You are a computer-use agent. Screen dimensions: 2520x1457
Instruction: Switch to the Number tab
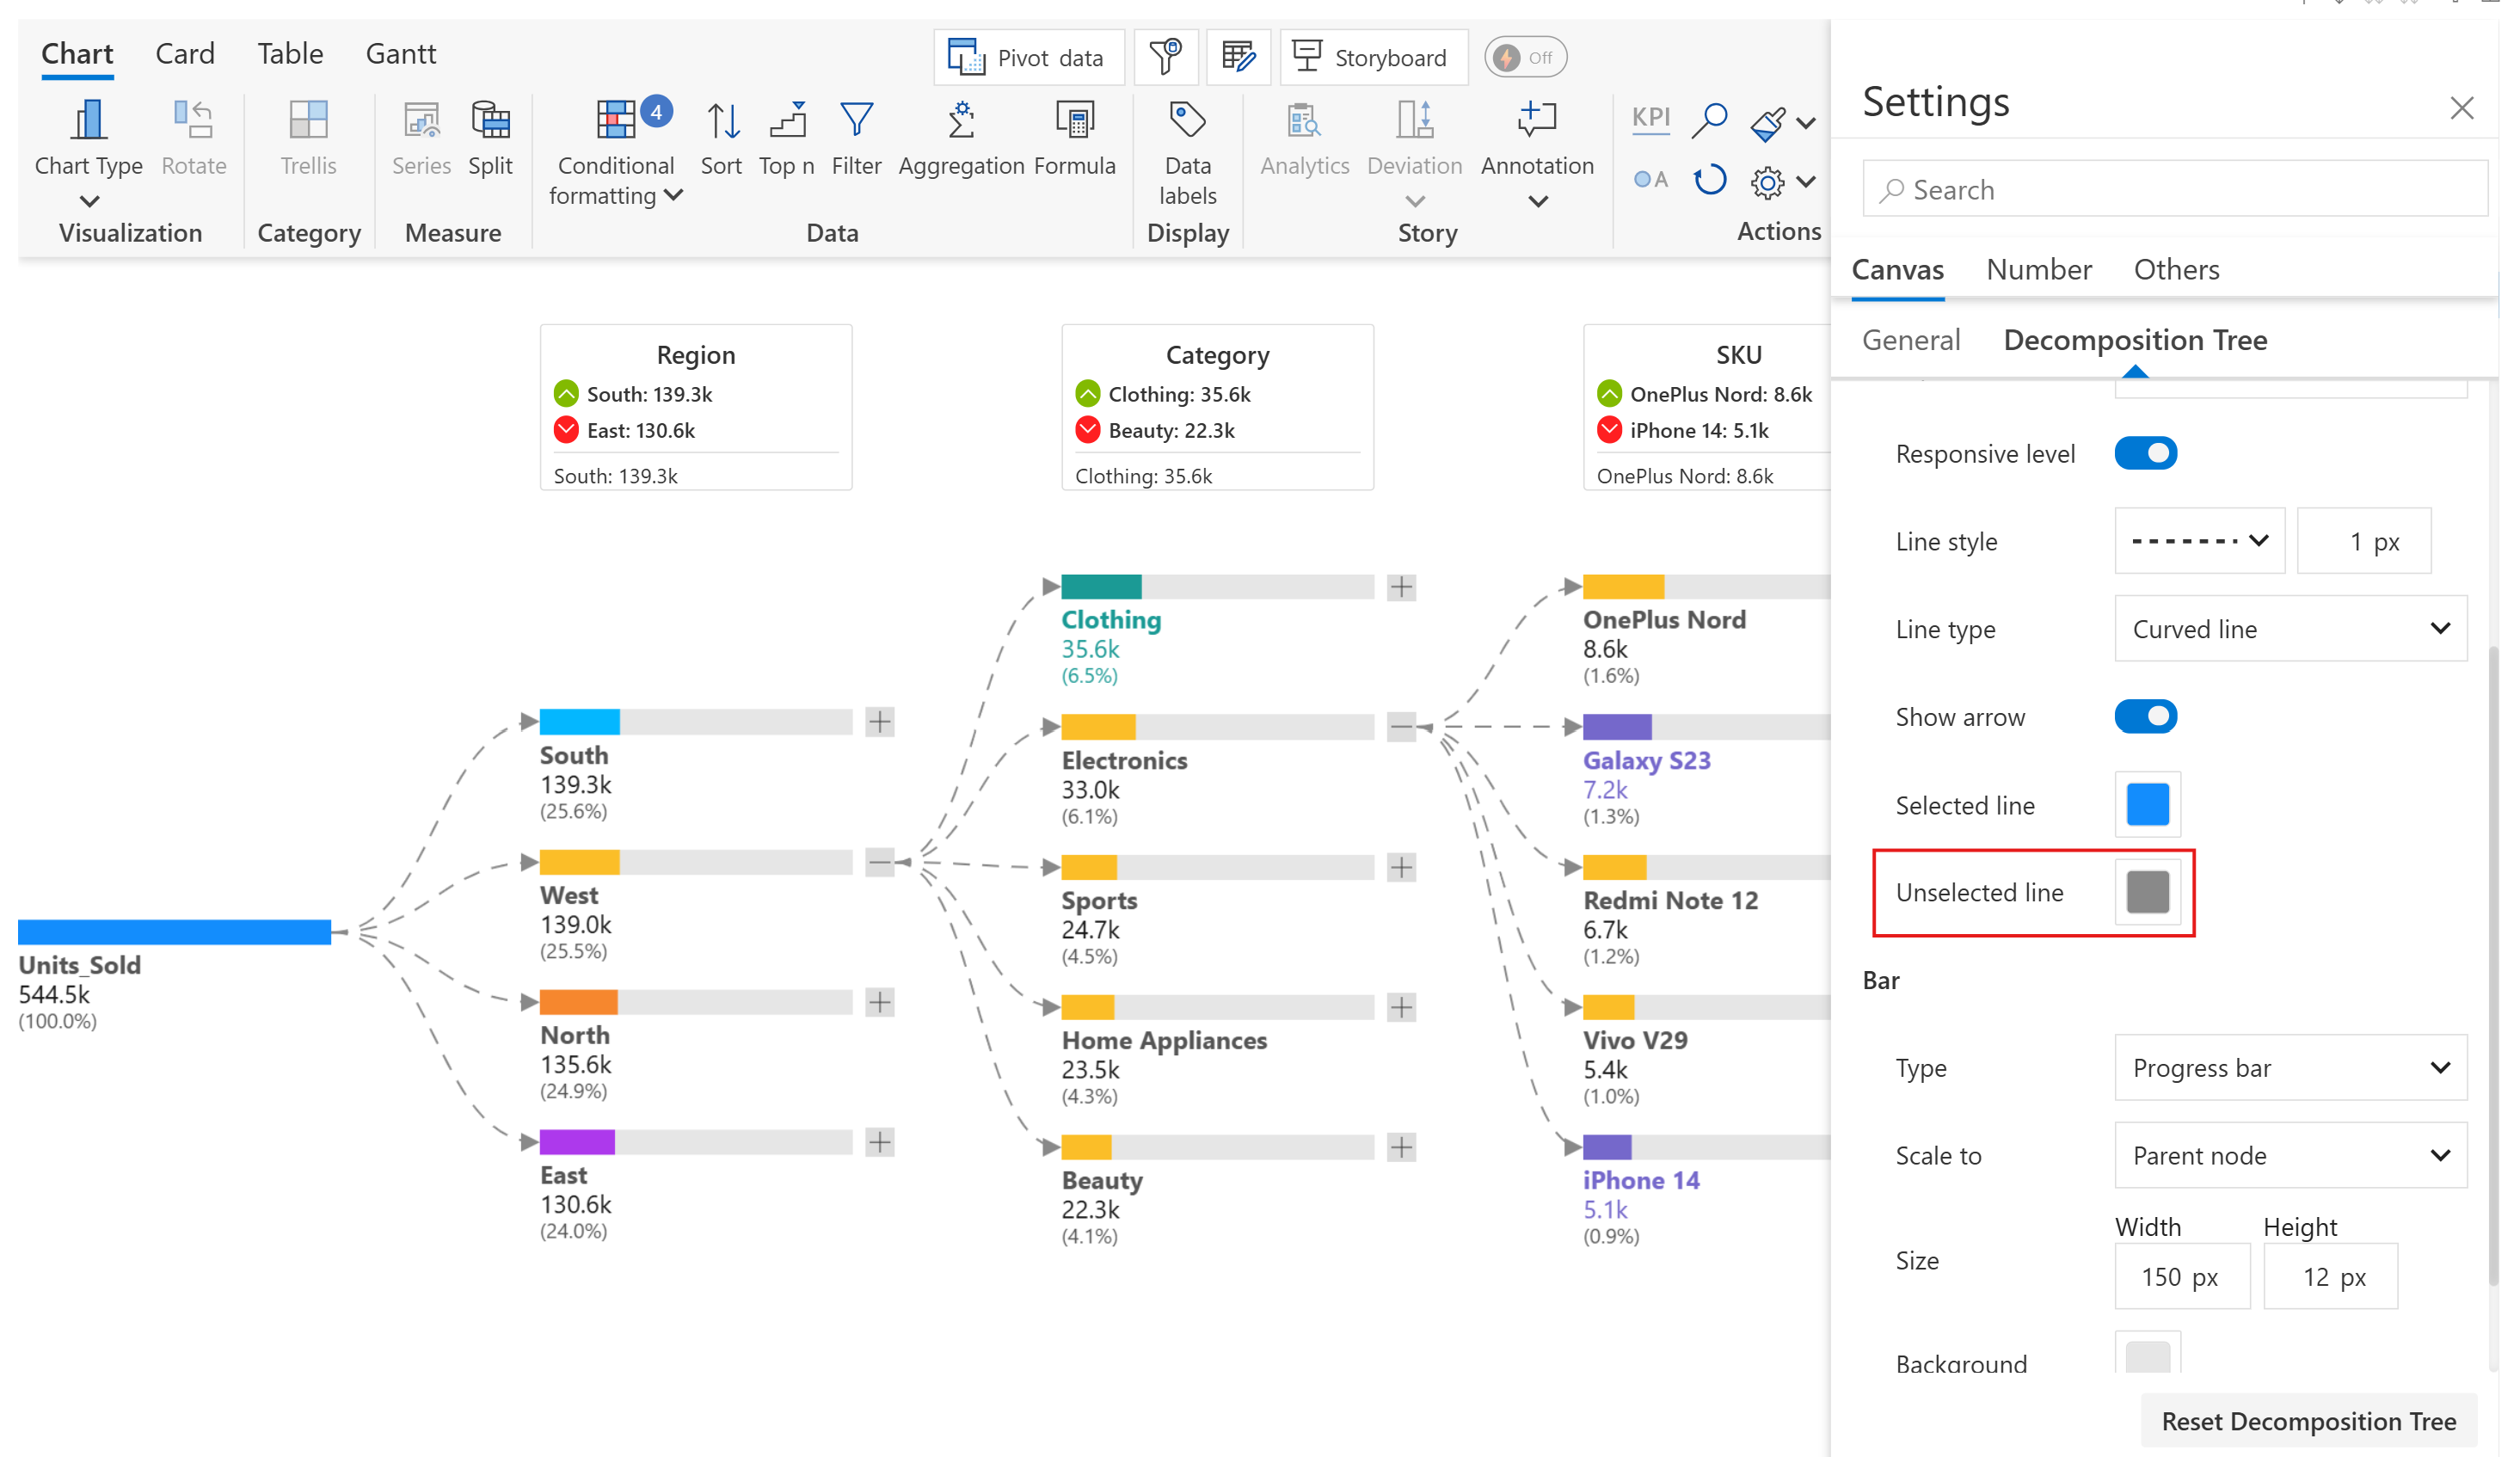tap(2039, 270)
